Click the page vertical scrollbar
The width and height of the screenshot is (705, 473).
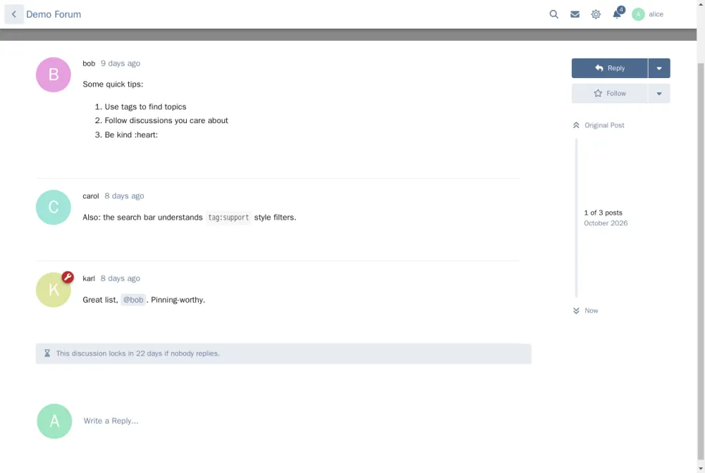pos(701,260)
